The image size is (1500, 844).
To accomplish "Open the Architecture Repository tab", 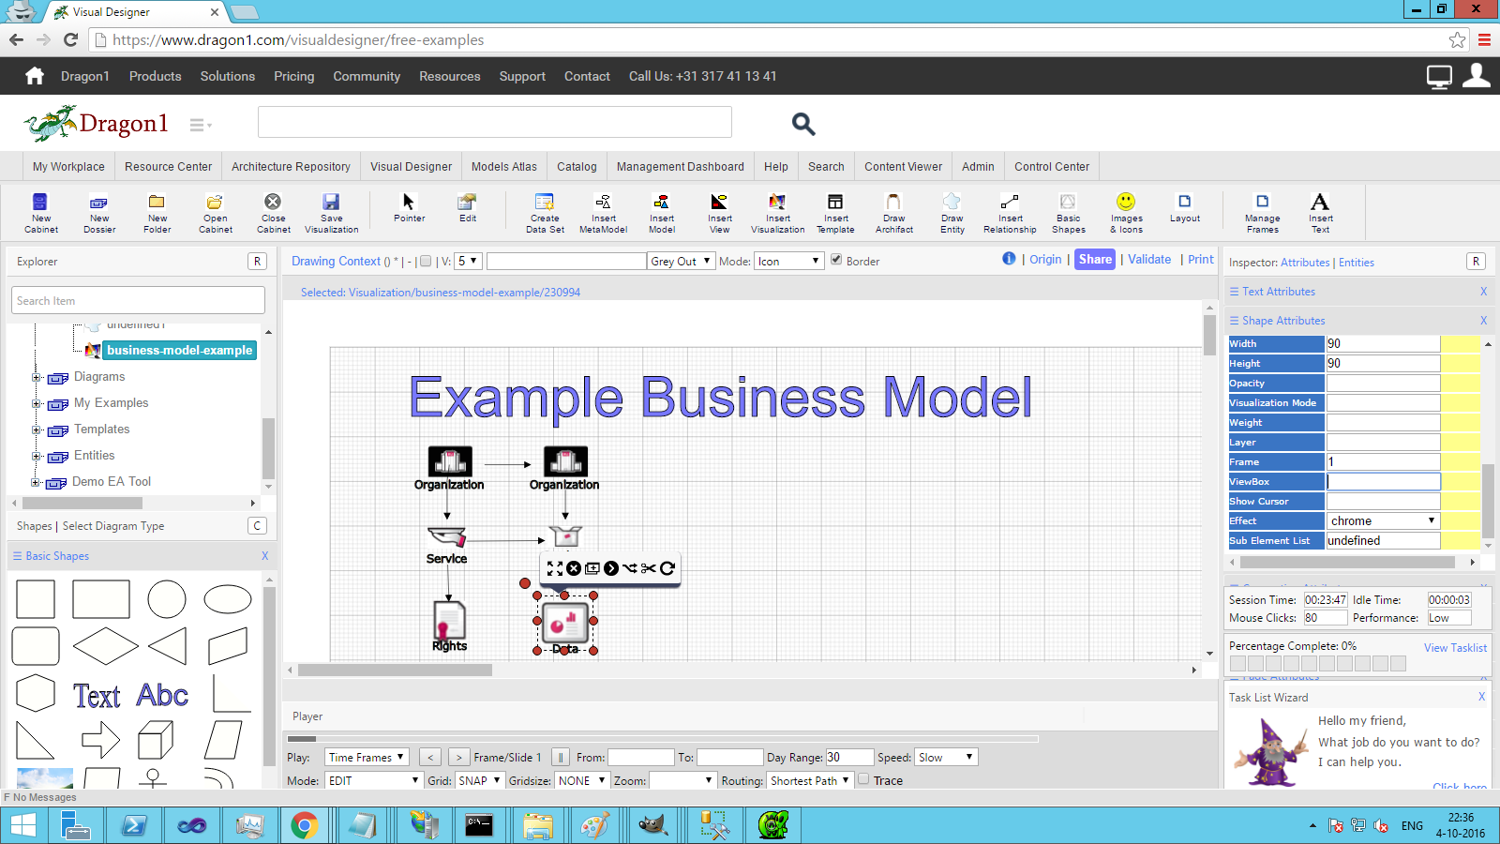I will [291, 166].
